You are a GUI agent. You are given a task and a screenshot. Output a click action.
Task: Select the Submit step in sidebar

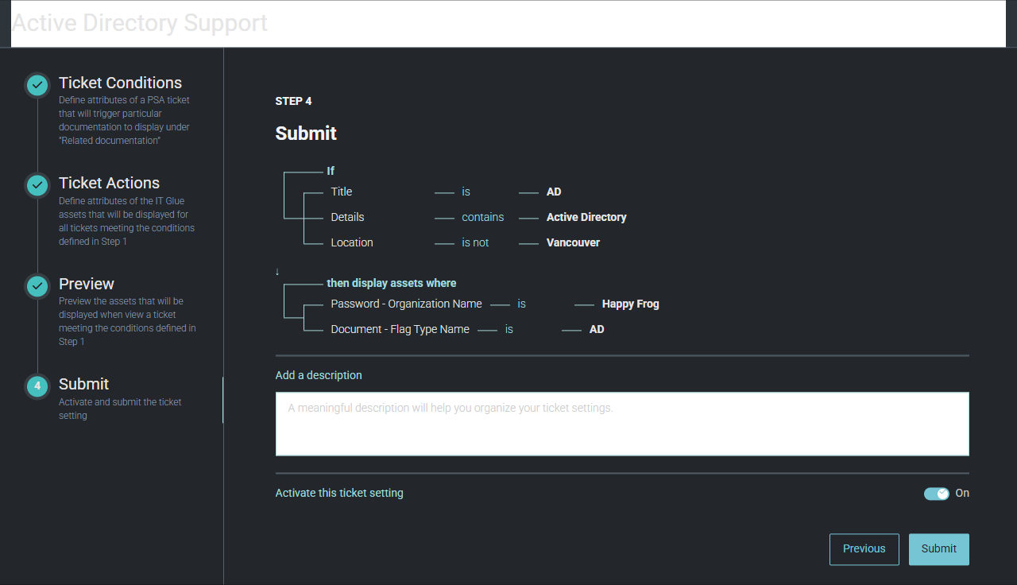click(83, 385)
